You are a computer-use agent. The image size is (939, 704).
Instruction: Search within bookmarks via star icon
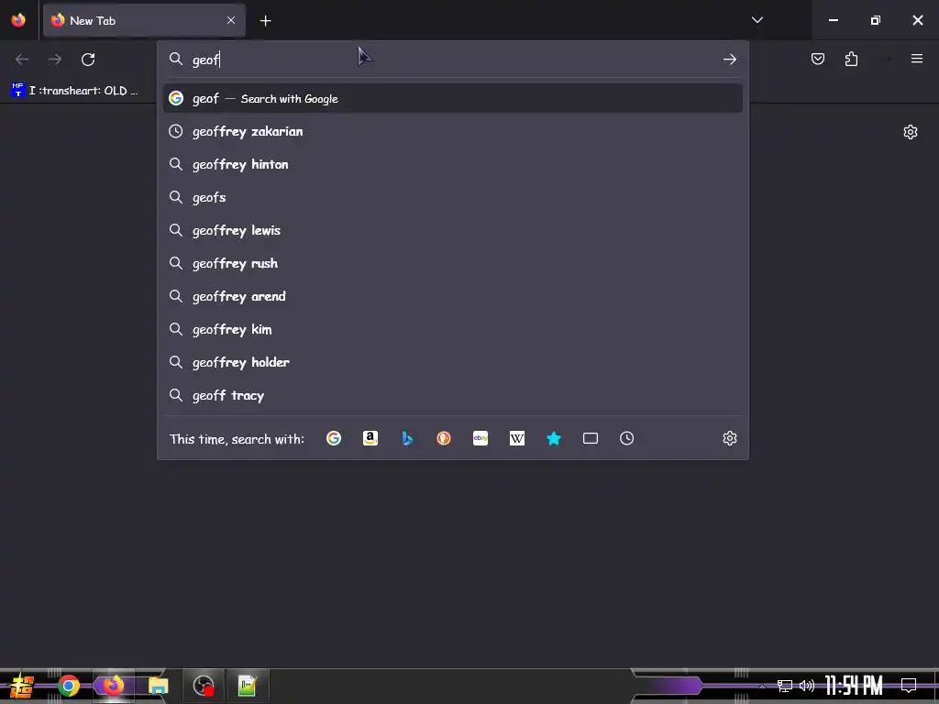554,438
